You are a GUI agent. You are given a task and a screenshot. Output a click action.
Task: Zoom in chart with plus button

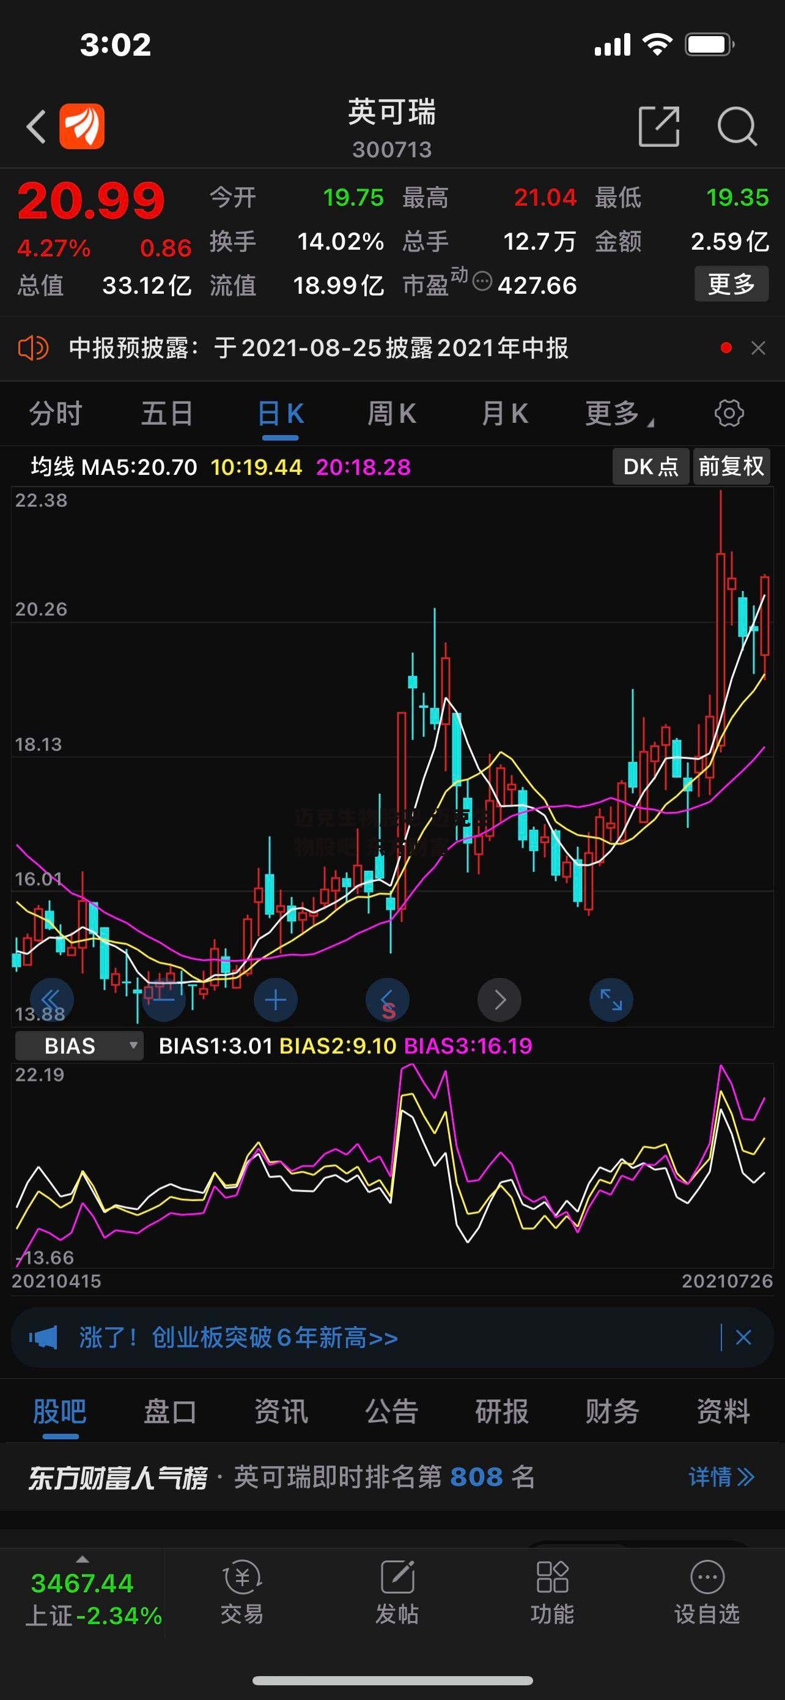pyautogui.click(x=276, y=1000)
